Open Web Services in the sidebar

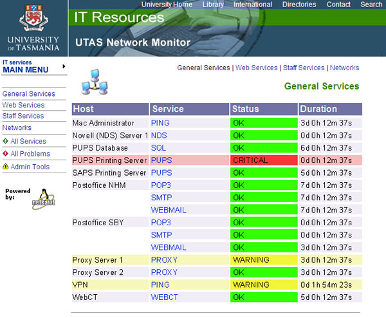[x=23, y=105]
